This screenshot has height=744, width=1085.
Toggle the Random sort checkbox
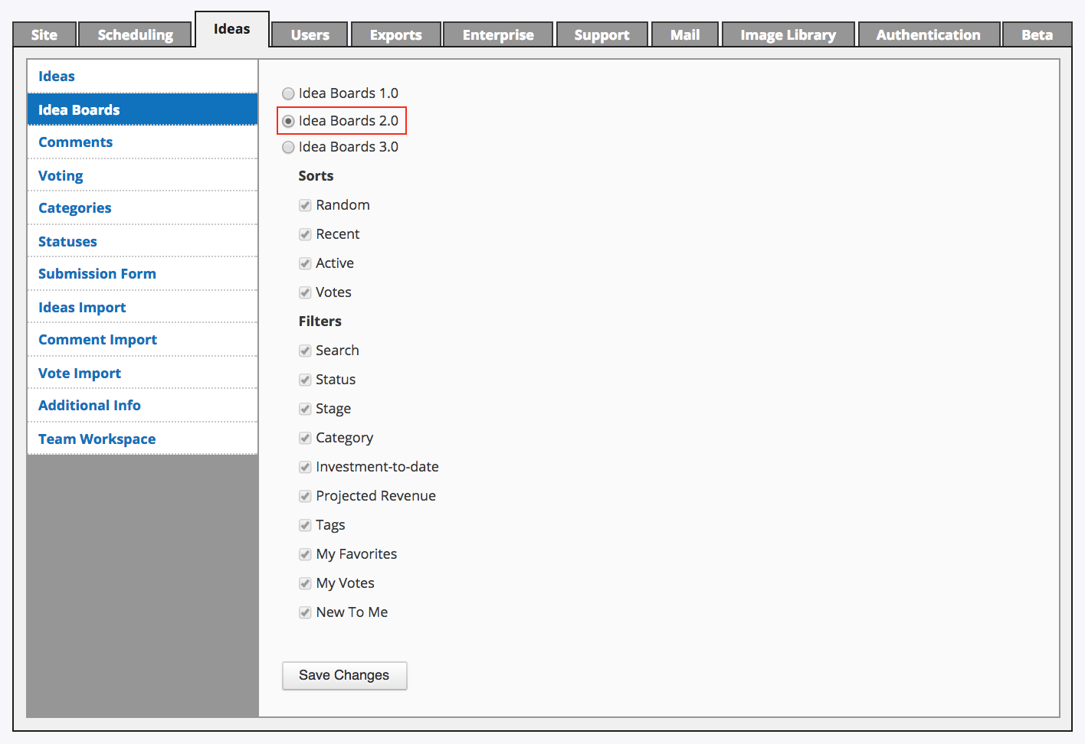305,205
